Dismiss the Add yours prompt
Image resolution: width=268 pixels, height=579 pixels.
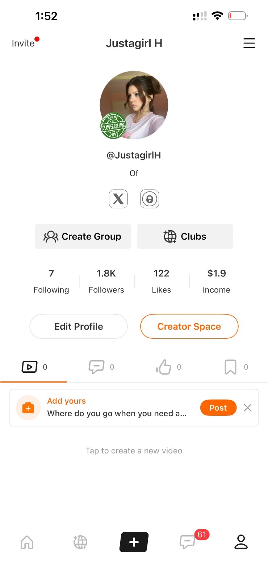click(x=248, y=408)
